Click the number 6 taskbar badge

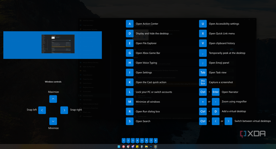pyautogui.click(x=147, y=141)
